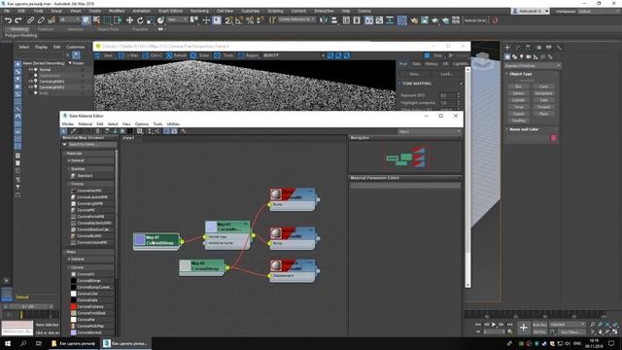This screenshot has height=350, width=622.
Task: Collapse the Name and Color rollout
Action: coord(507,129)
